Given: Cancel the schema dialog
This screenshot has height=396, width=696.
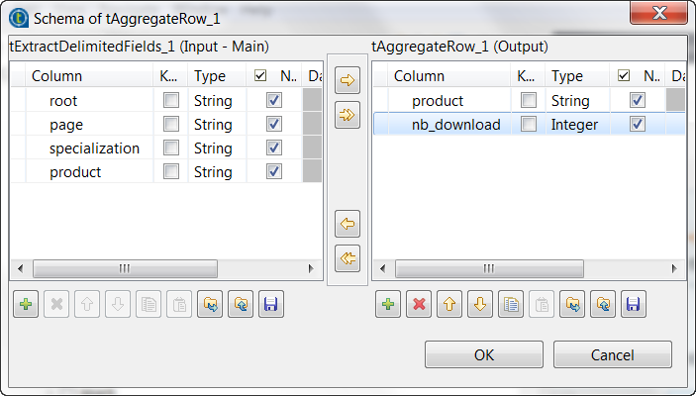Looking at the screenshot, I should pyautogui.click(x=612, y=354).
